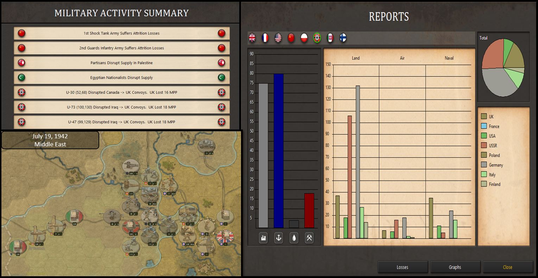
Task: Click the "USSR" label in the legend
Action: click(x=493, y=146)
